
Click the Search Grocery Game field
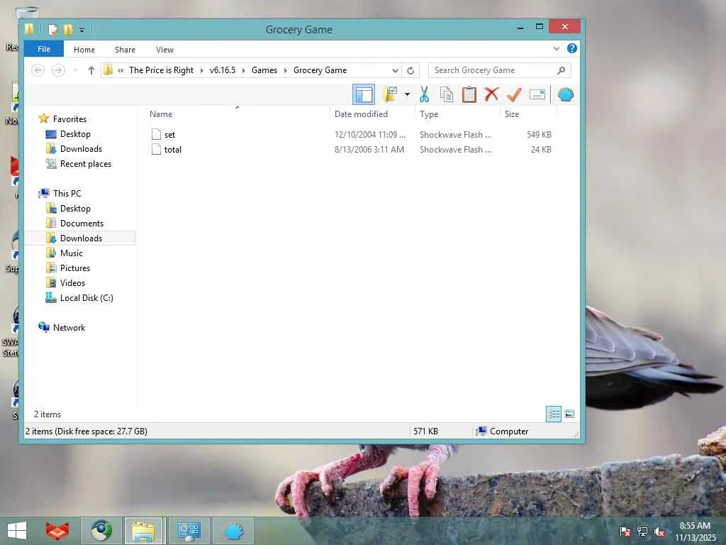tap(500, 70)
